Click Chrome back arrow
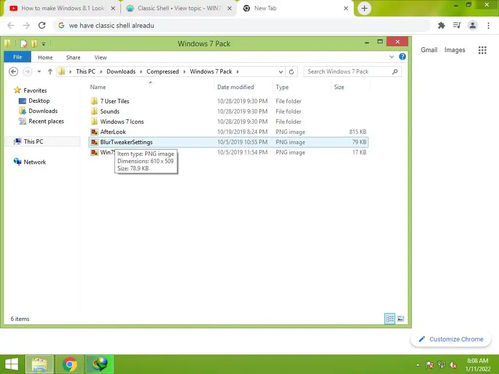Viewport: 499px width, 374px height. [x=11, y=25]
